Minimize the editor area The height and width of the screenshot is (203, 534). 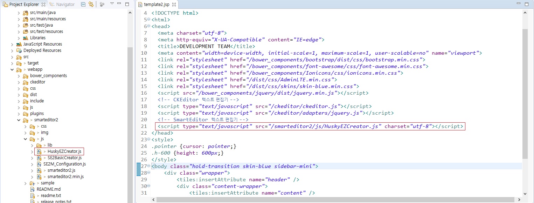518,4
